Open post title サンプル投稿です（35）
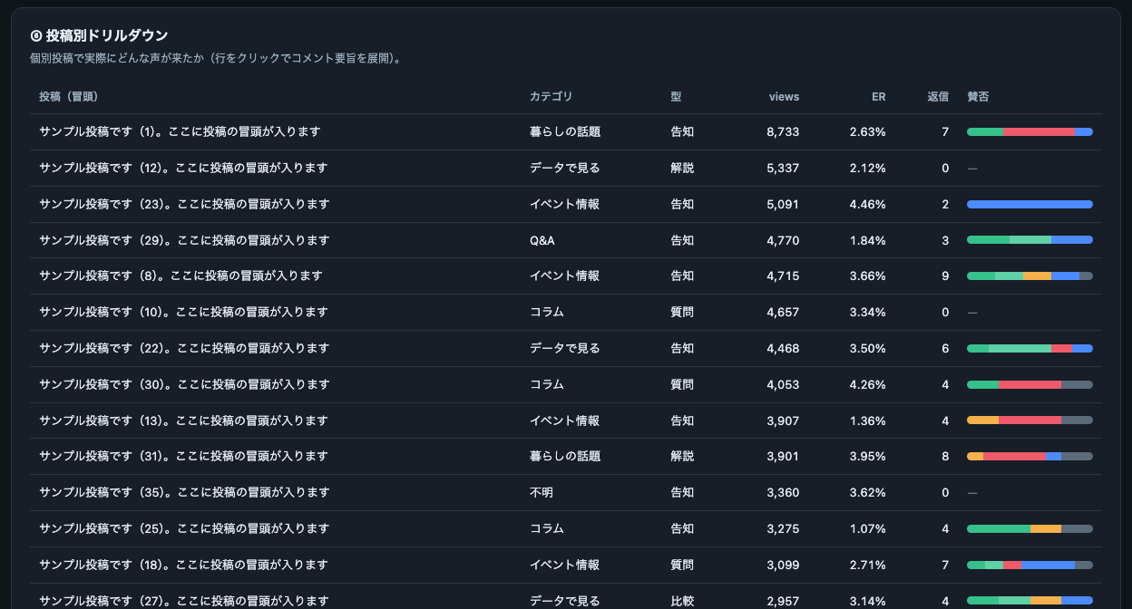The height and width of the screenshot is (609, 1132). point(184,493)
